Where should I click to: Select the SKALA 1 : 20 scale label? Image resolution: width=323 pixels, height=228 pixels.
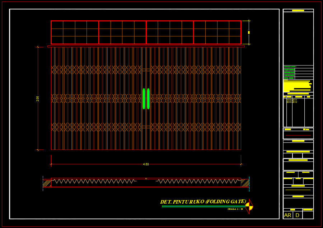click(235, 209)
